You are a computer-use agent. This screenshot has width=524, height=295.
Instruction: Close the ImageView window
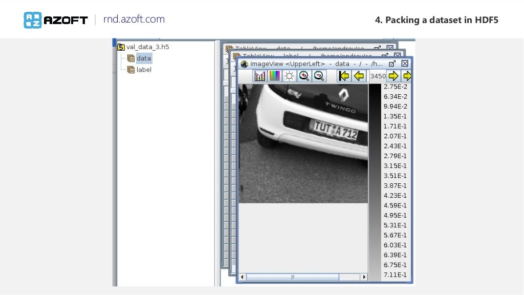tap(405, 64)
